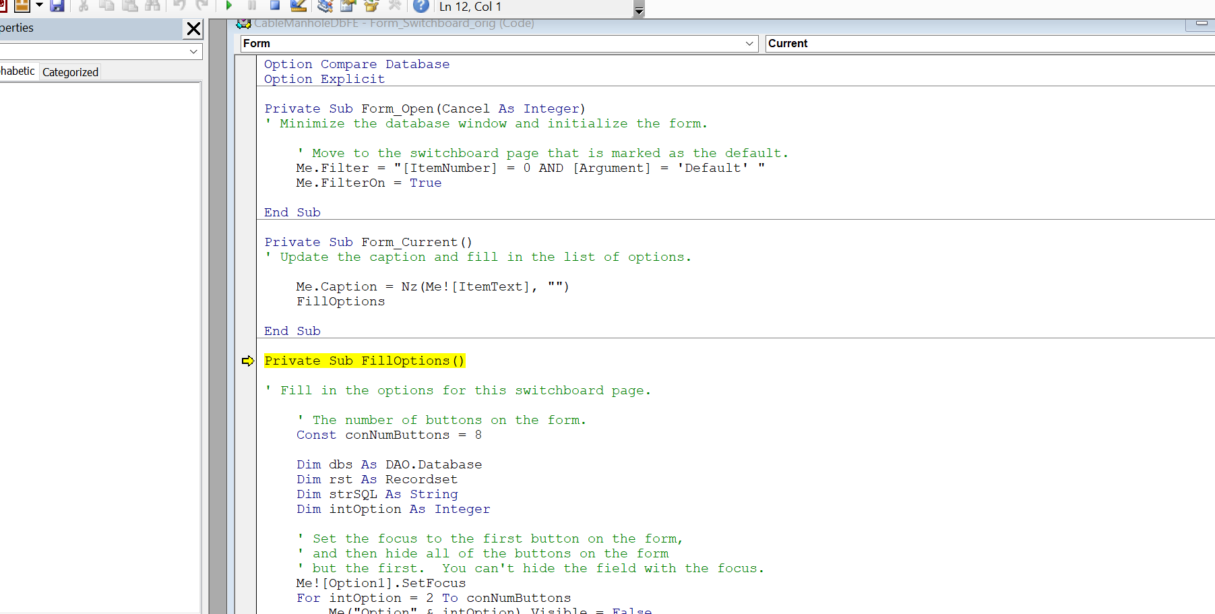Switch to the Alphabetic properties tab

tap(18, 71)
